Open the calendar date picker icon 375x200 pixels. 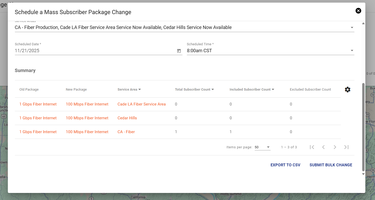pyautogui.click(x=179, y=51)
